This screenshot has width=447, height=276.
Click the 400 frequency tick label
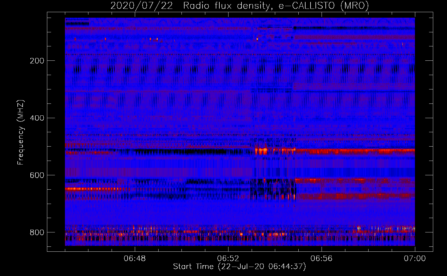pos(37,118)
